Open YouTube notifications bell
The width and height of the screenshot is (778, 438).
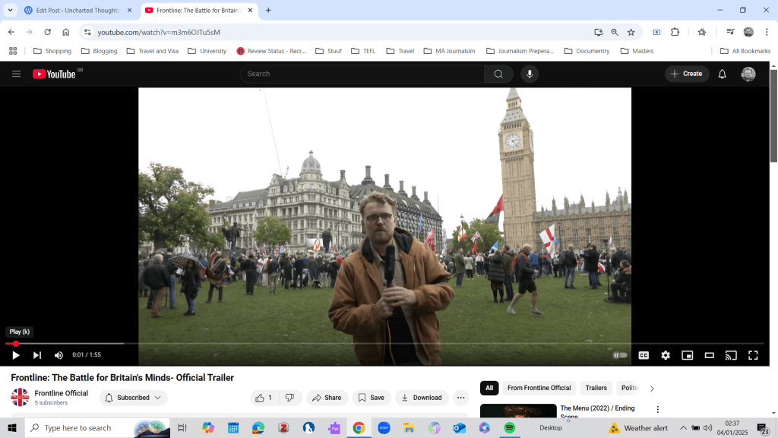[723, 74]
